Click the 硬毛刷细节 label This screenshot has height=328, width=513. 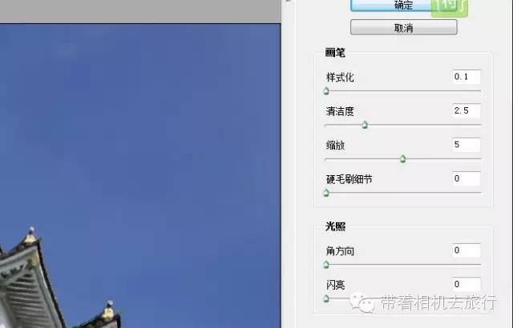click(349, 179)
